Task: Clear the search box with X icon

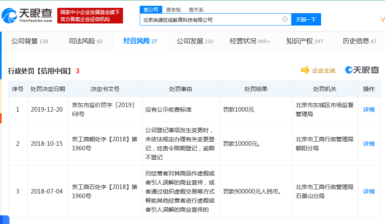Action: point(285,19)
